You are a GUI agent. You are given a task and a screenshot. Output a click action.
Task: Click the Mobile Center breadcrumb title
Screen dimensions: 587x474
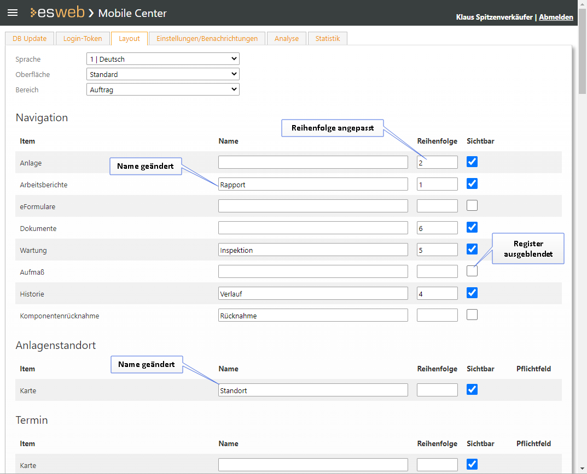click(132, 13)
